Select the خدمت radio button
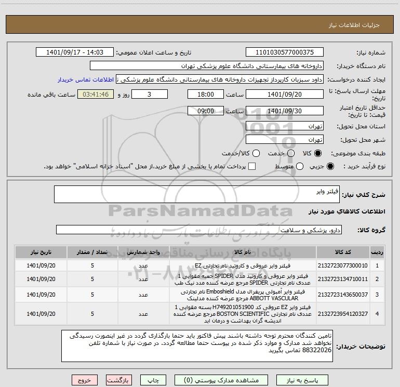400x387 pixels. 291,153
